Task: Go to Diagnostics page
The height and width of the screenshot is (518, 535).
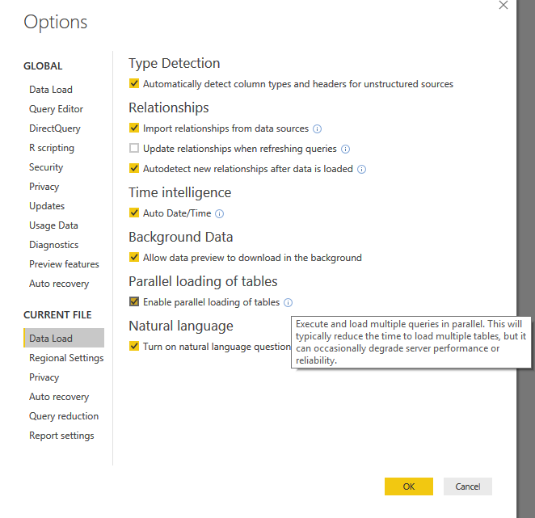Action: coord(53,245)
